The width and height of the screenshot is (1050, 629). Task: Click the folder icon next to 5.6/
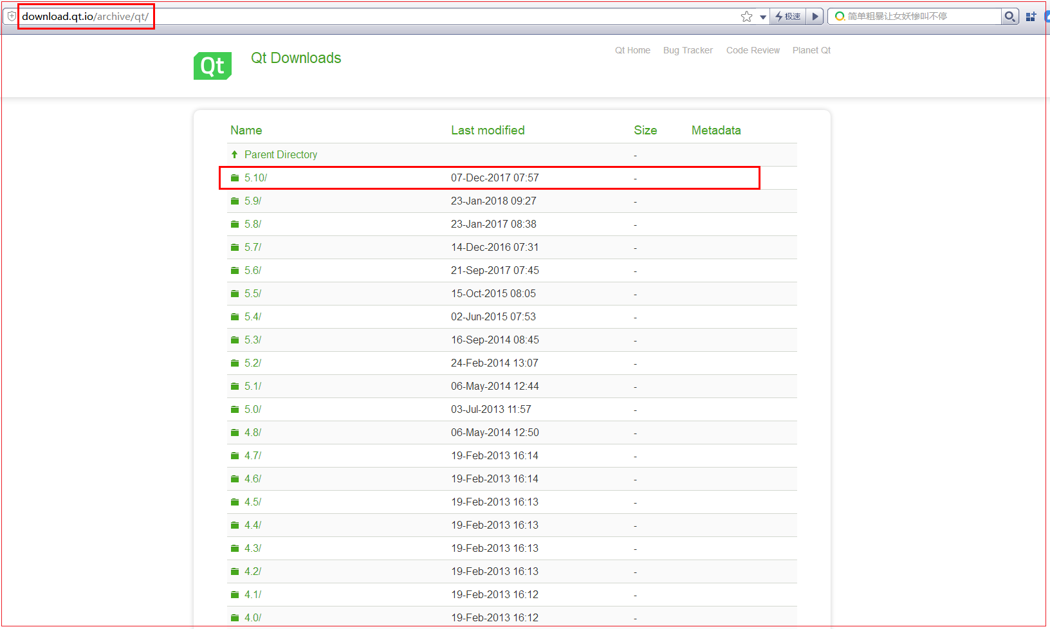pyautogui.click(x=235, y=271)
